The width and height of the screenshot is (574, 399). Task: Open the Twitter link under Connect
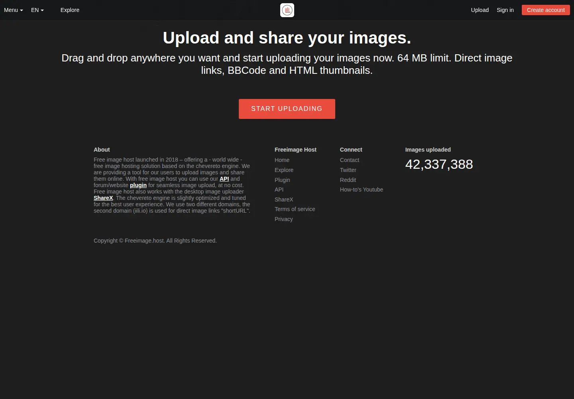tap(348, 170)
